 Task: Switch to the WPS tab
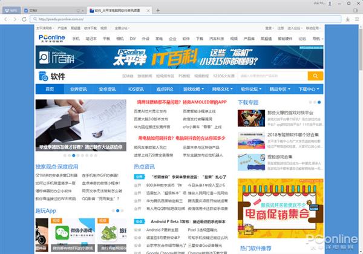11,11
